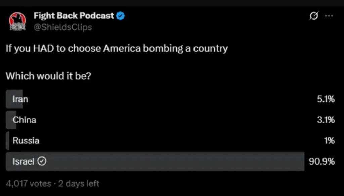The image size is (344, 196).
Task: Click the 1% result for Russia
Action: point(329,141)
